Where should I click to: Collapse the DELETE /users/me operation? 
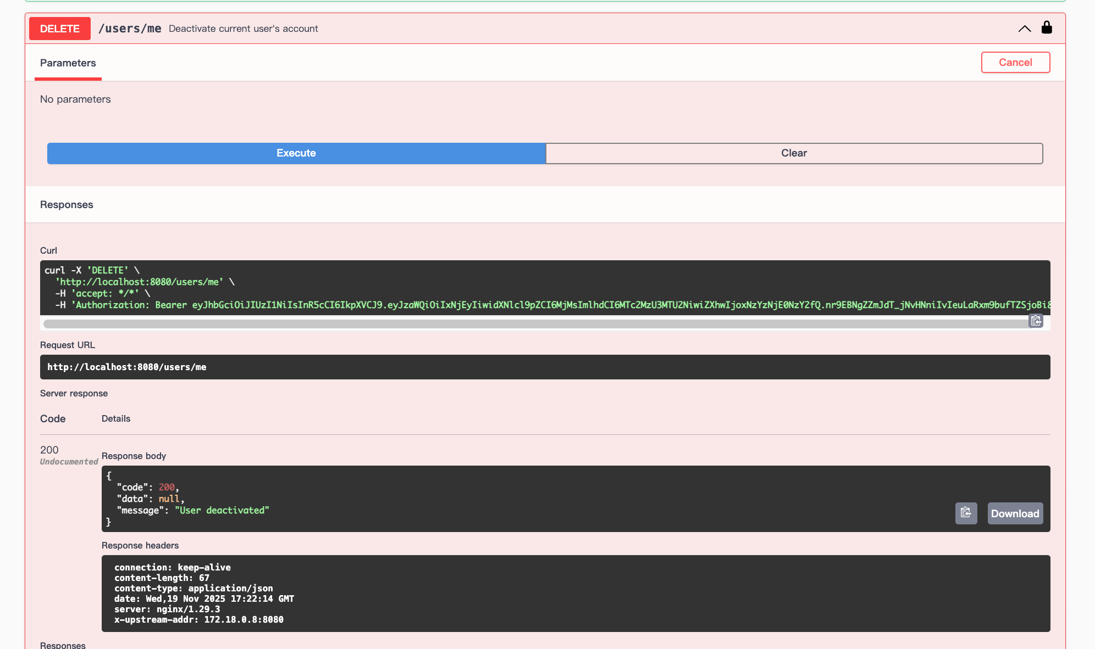coord(1024,29)
